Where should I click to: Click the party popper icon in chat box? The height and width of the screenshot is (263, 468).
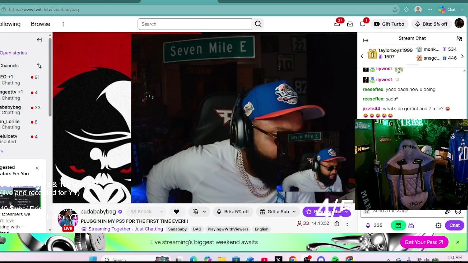pyautogui.click(x=448, y=211)
